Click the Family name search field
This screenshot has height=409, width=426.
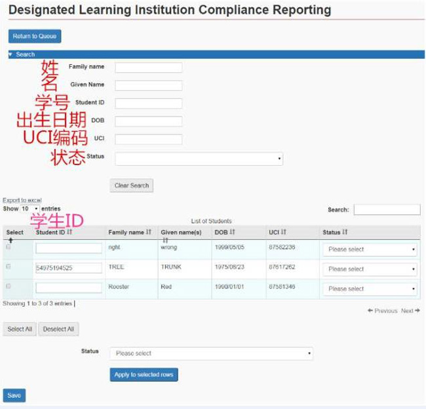149,67
